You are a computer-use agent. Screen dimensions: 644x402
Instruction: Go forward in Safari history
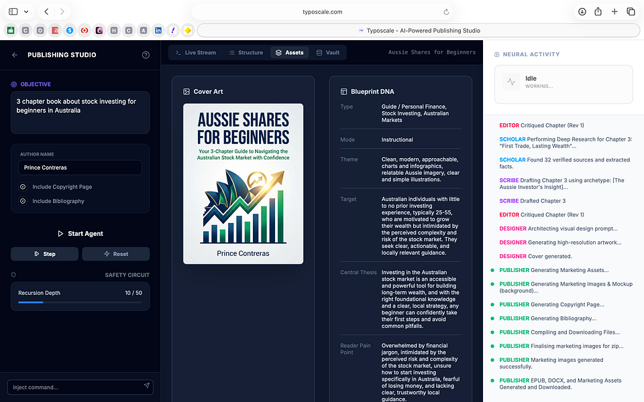click(x=62, y=11)
